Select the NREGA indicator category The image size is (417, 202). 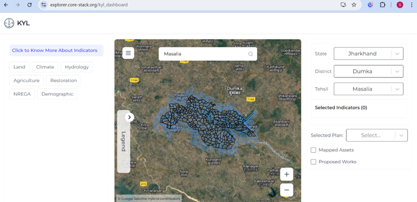(22, 94)
